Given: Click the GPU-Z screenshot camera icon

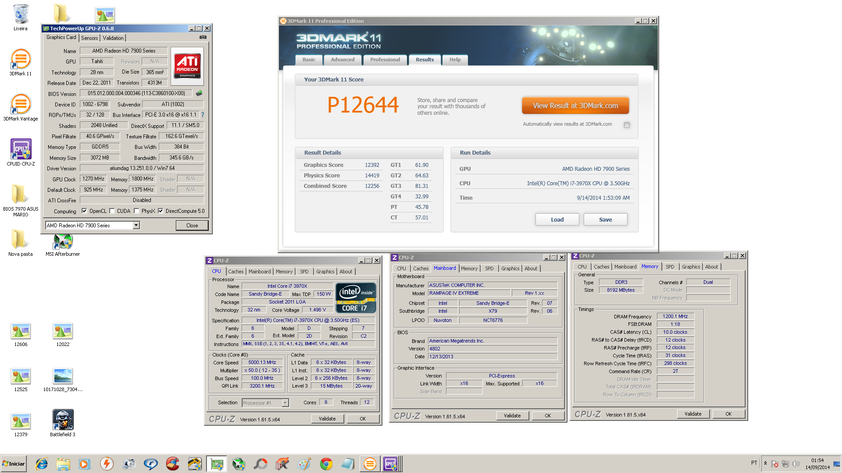Looking at the screenshot, I should (x=203, y=37).
